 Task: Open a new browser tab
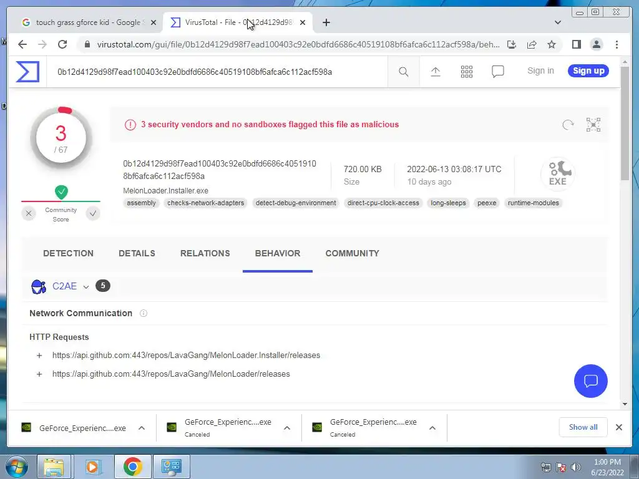coord(326,22)
